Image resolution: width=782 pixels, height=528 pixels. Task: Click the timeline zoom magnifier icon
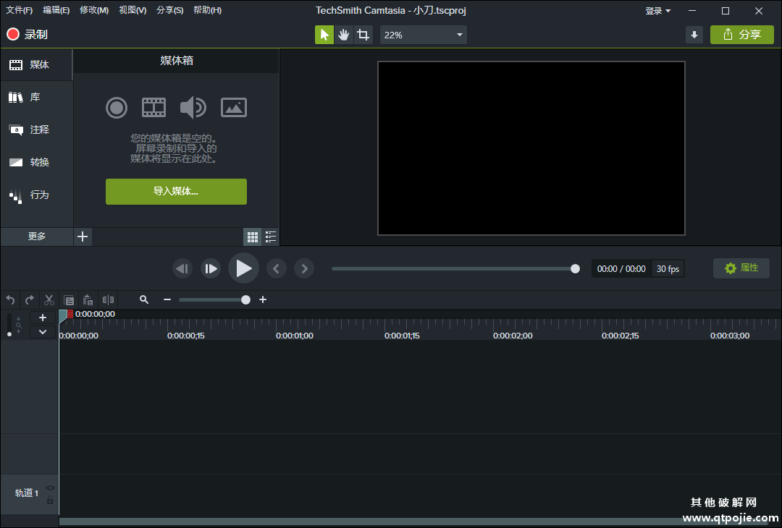pyautogui.click(x=144, y=300)
